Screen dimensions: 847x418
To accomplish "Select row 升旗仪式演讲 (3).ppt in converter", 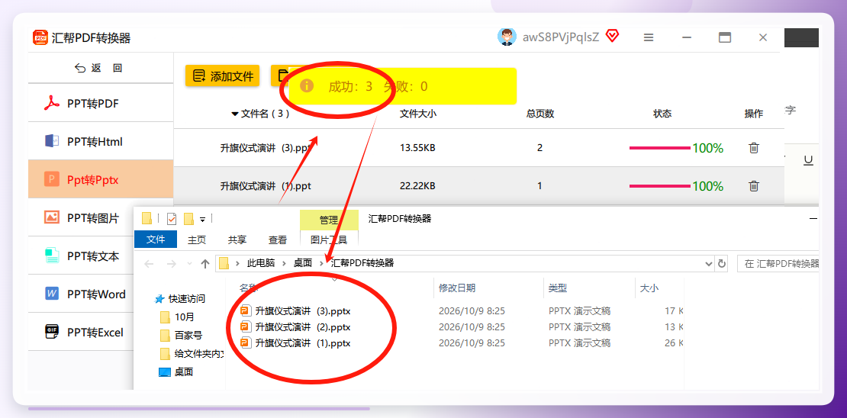I will [x=478, y=147].
